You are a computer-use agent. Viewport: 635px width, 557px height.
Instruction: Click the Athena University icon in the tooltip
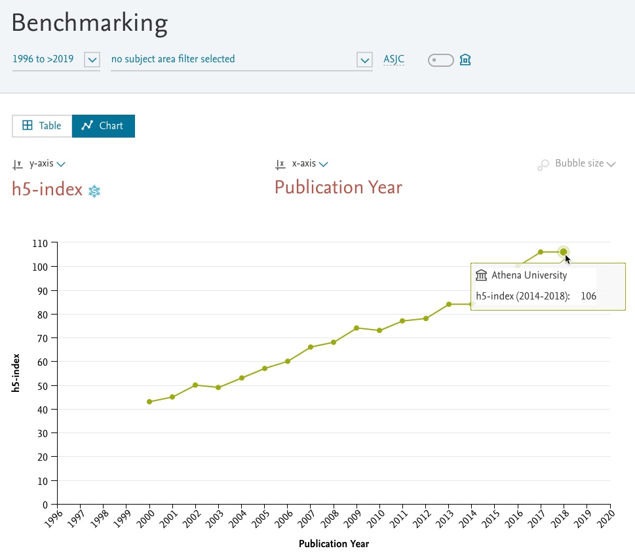(x=482, y=275)
